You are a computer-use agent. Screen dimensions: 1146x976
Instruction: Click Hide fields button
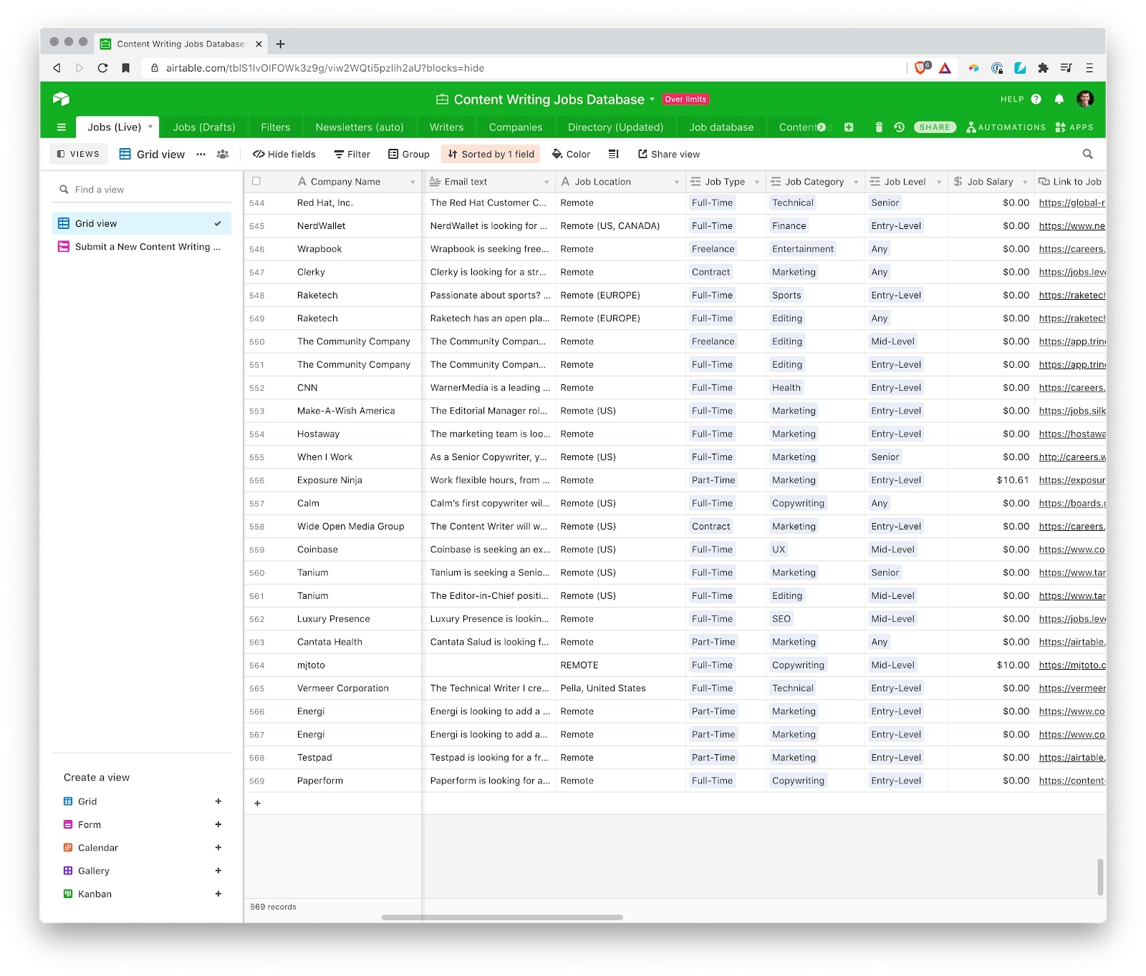[x=284, y=154]
